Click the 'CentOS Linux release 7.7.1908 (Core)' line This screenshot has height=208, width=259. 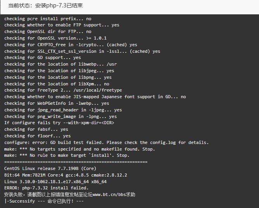pos(50,168)
